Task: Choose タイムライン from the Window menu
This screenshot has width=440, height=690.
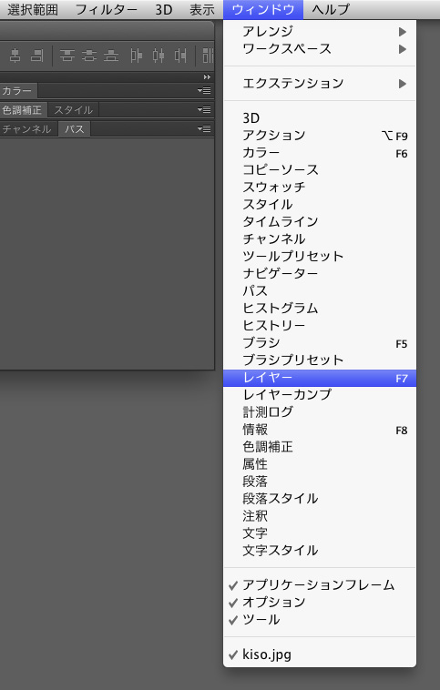Action: click(320, 222)
